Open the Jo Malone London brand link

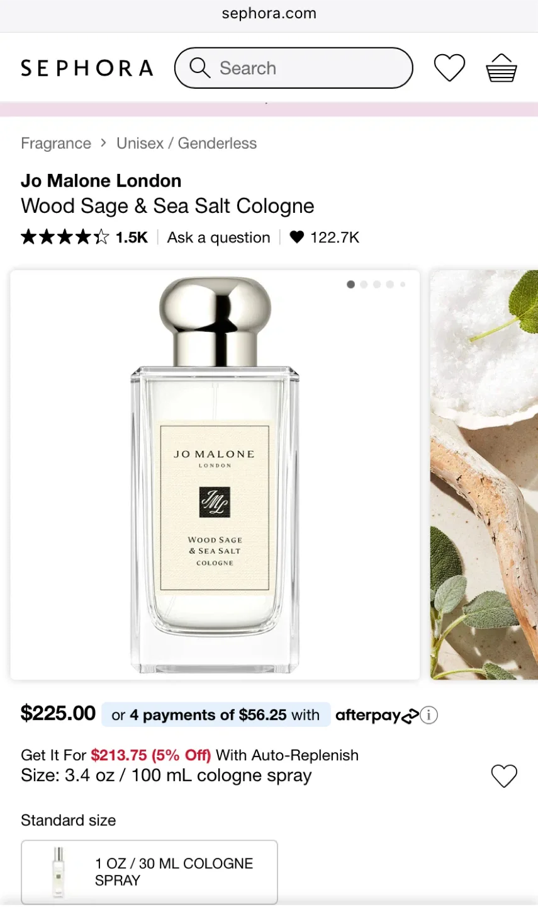[101, 181]
